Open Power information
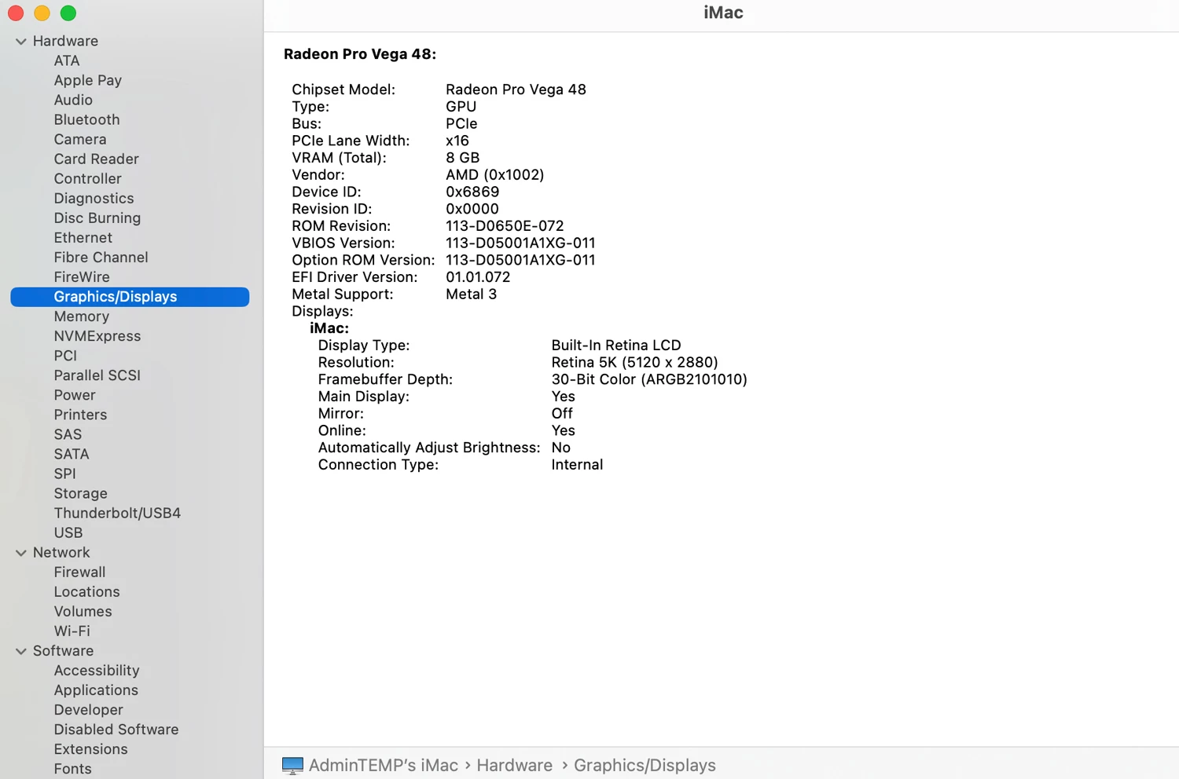1179x779 pixels. pyautogui.click(x=75, y=395)
